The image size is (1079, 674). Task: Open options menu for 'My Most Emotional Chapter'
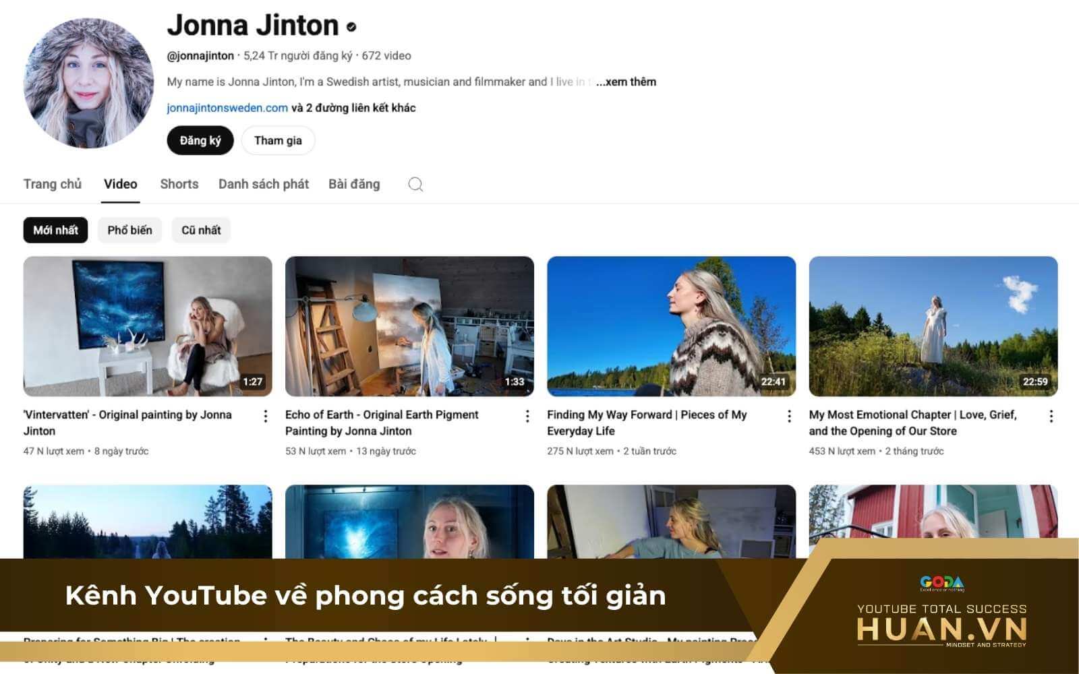point(1051,417)
